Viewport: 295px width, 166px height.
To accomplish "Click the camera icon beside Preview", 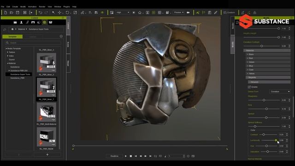I will click(x=188, y=12).
